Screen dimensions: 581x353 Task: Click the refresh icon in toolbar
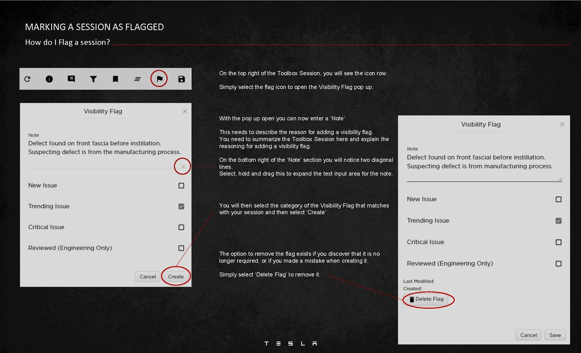coord(27,79)
